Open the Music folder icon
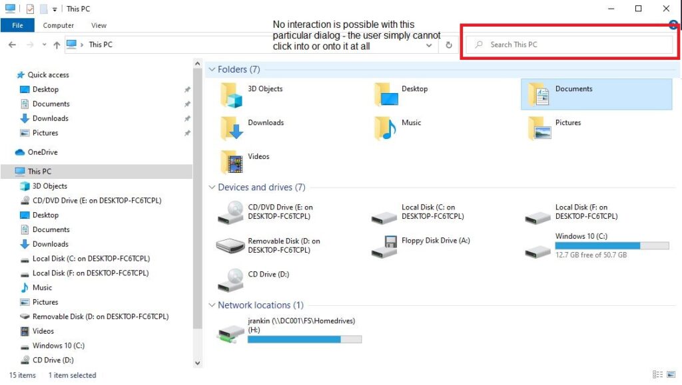 (386, 128)
